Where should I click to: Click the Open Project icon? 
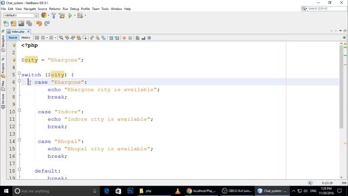coord(21,23)
